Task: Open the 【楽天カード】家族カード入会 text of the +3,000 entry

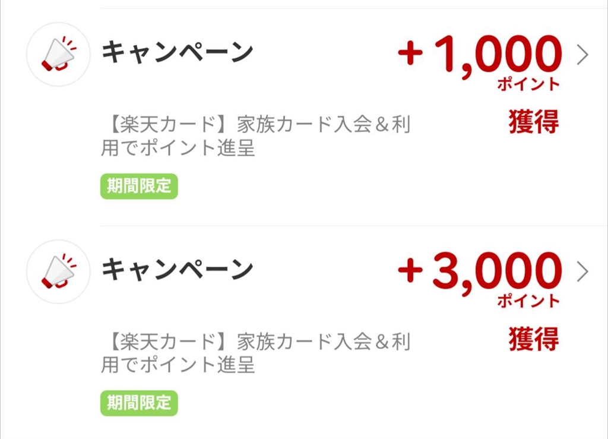Action: click(255, 342)
